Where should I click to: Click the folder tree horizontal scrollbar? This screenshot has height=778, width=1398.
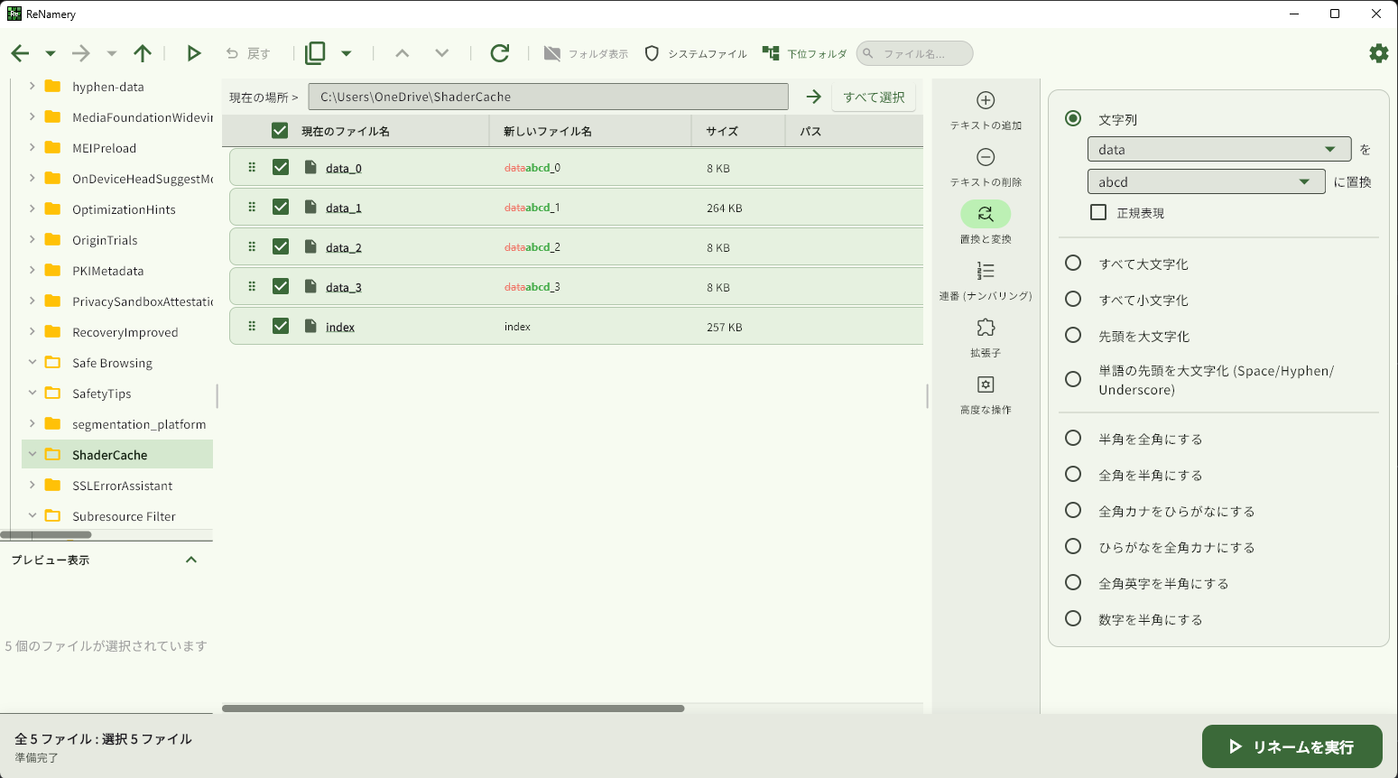pyautogui.click(x=47, y=534)
